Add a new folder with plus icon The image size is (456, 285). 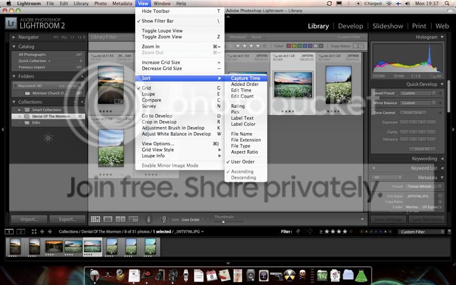pos(82,76)
